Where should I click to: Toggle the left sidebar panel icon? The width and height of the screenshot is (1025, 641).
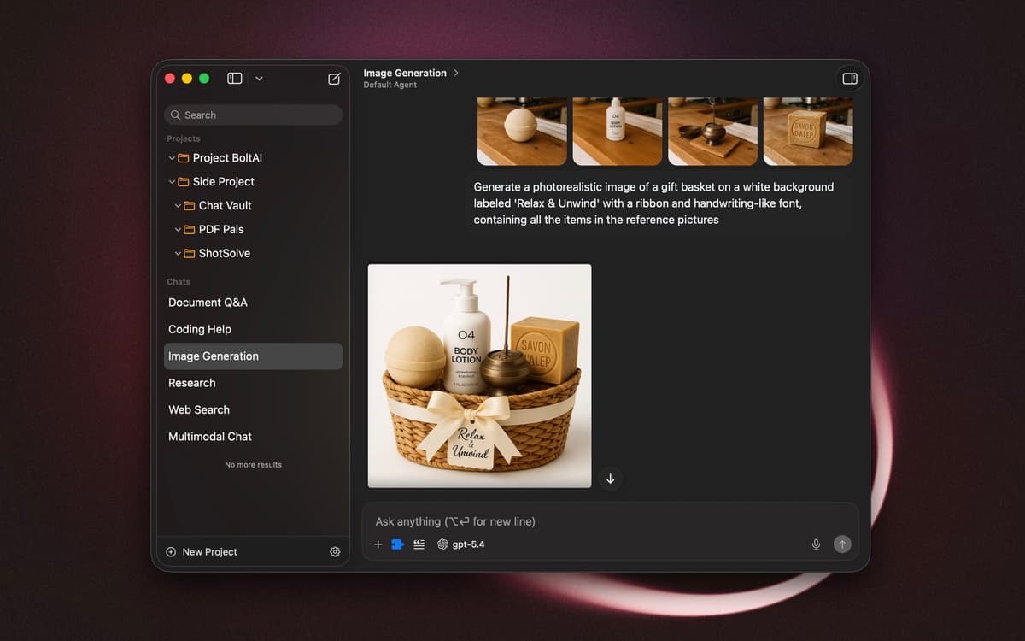click(x=235, y=79)
